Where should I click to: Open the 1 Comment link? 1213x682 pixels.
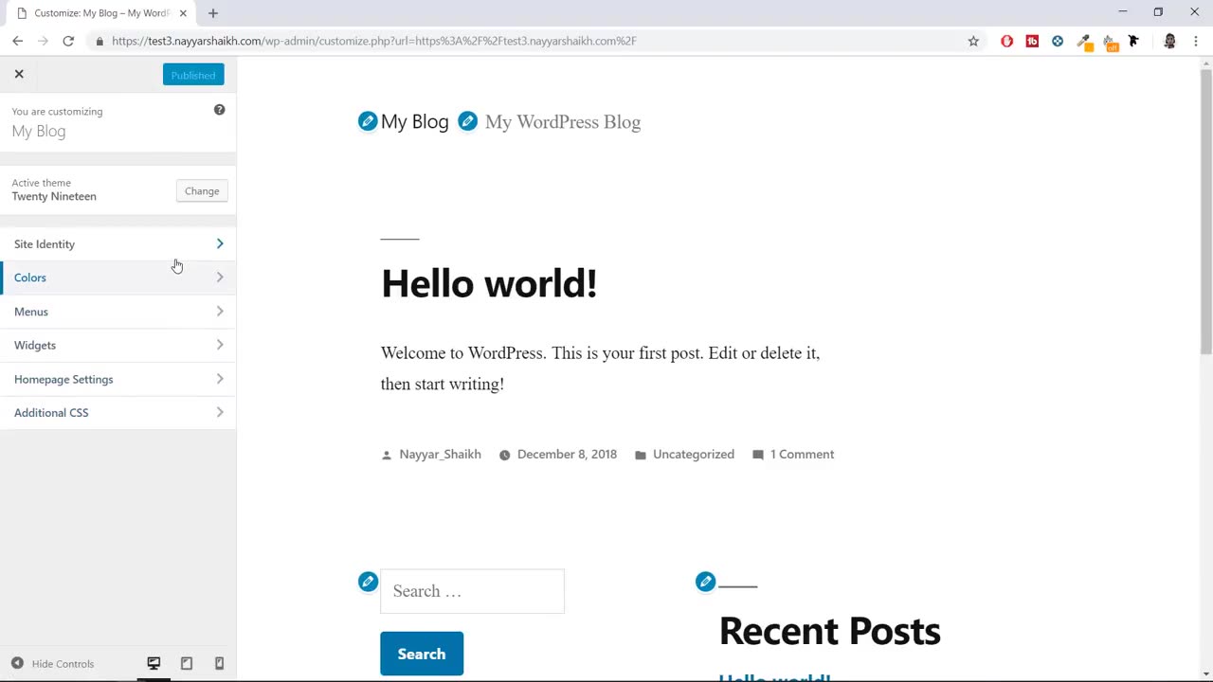(x=802, y=455)
